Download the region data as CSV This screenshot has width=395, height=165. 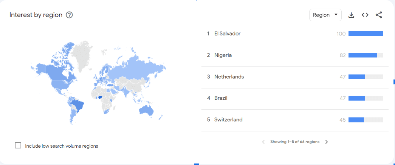coord(351,15)
